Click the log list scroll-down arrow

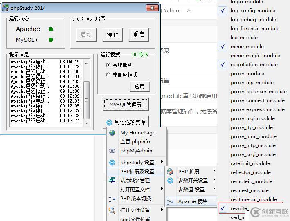point(87,123)
